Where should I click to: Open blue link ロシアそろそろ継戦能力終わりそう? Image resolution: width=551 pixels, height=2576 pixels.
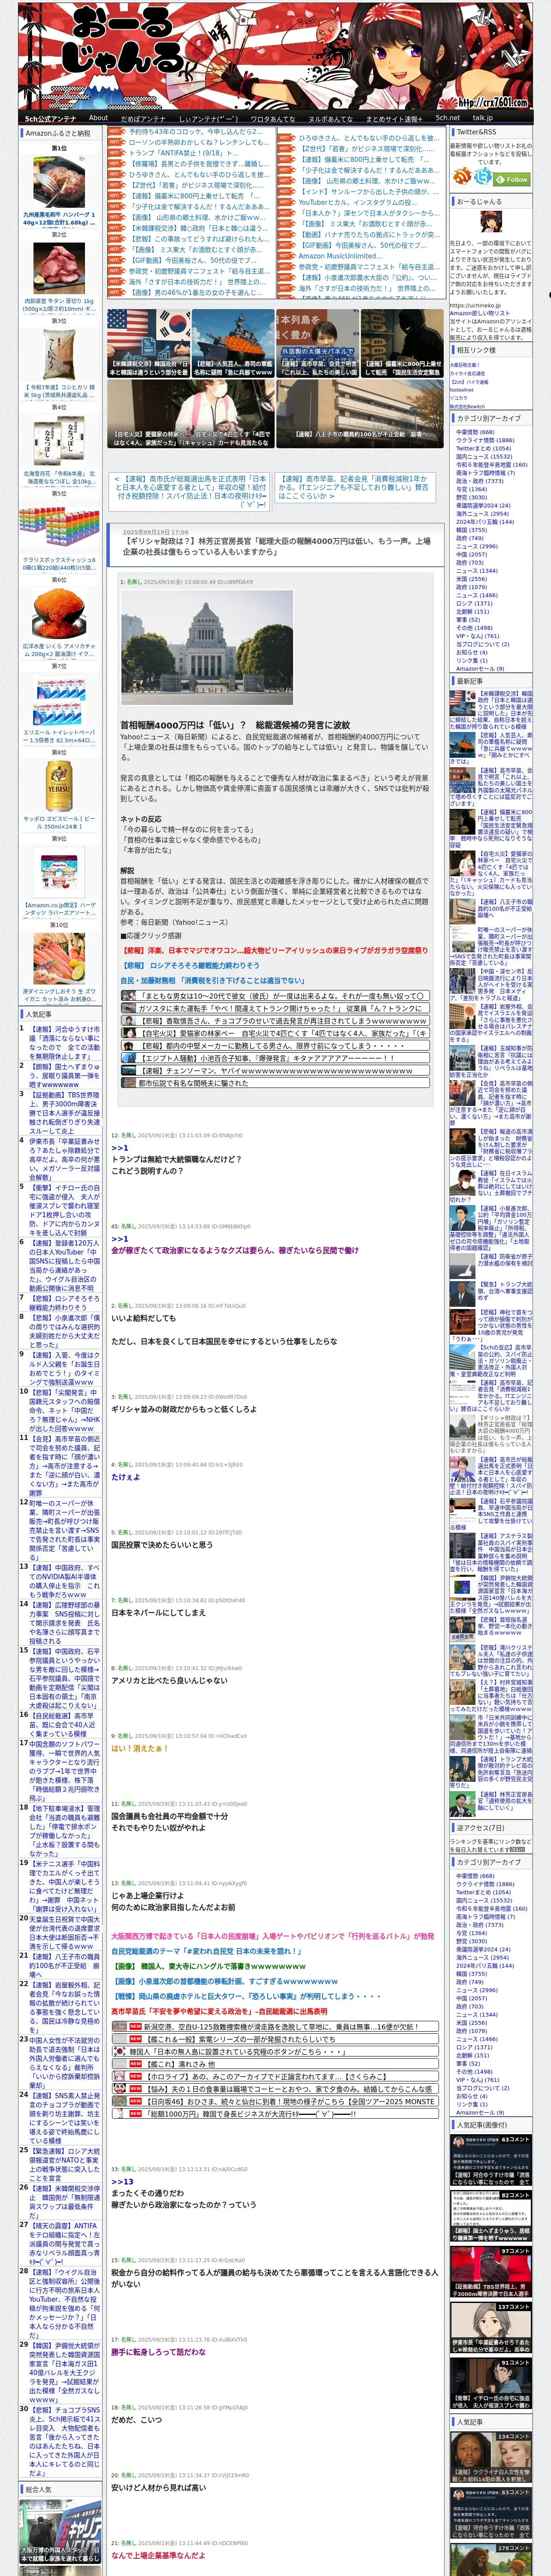pos(191,965)
